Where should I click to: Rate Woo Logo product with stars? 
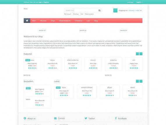tap(93, 68)
